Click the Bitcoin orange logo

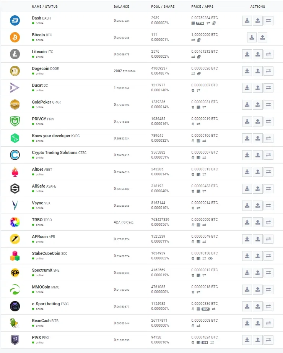(15, 37)
